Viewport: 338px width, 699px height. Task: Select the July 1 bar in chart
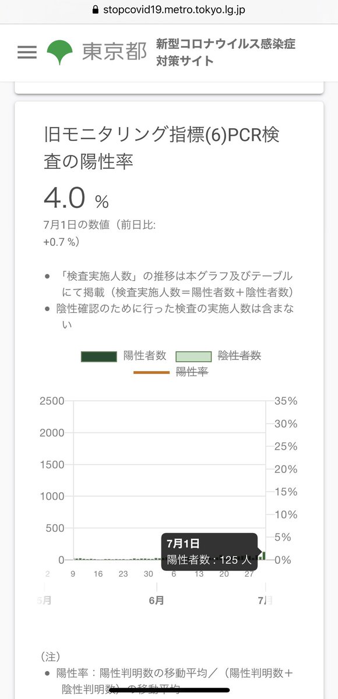pos(264,556)
